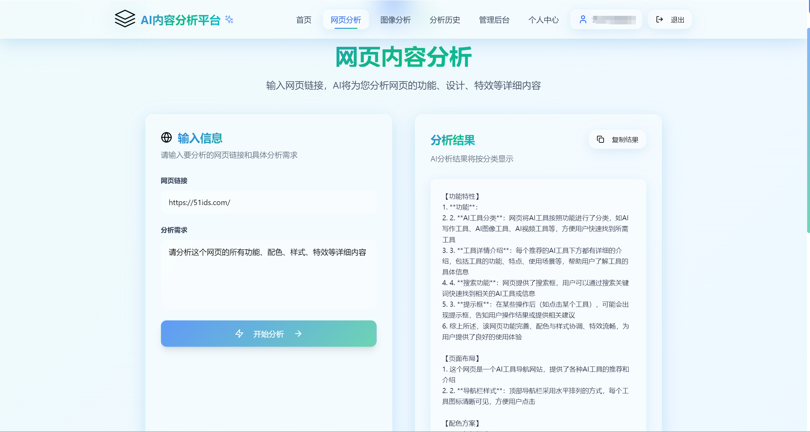810x432 pixels.
Task: Open the 首页 nav item
Action: tap(304, 20)
